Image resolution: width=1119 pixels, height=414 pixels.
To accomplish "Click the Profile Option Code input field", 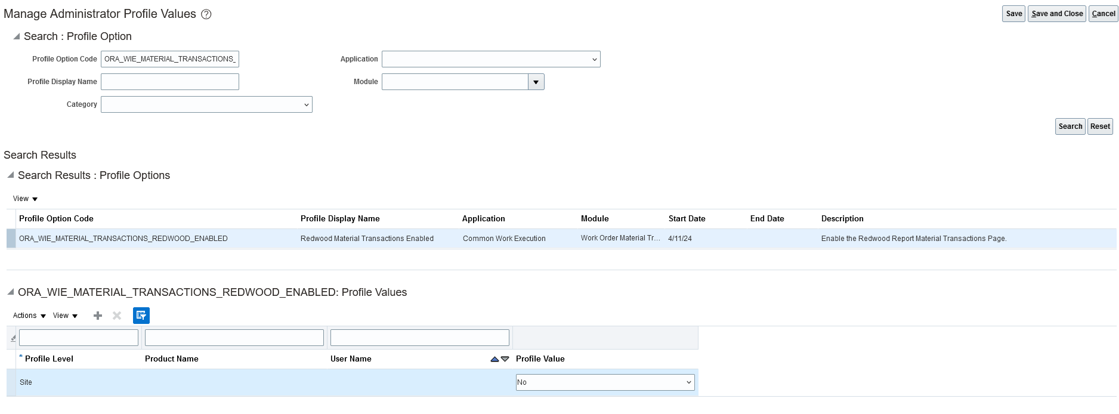I will (170, 59).
